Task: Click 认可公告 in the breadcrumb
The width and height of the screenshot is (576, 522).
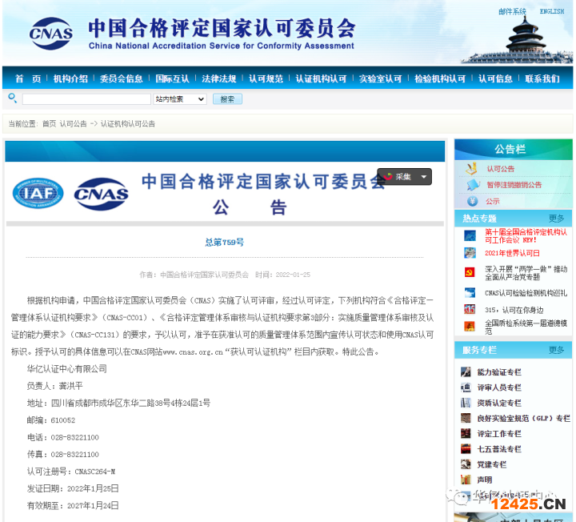Action: point(73,124)
